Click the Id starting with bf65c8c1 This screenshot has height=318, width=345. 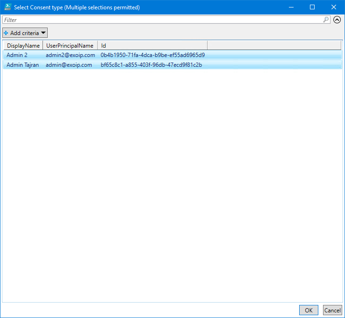[x=151, y=65]
